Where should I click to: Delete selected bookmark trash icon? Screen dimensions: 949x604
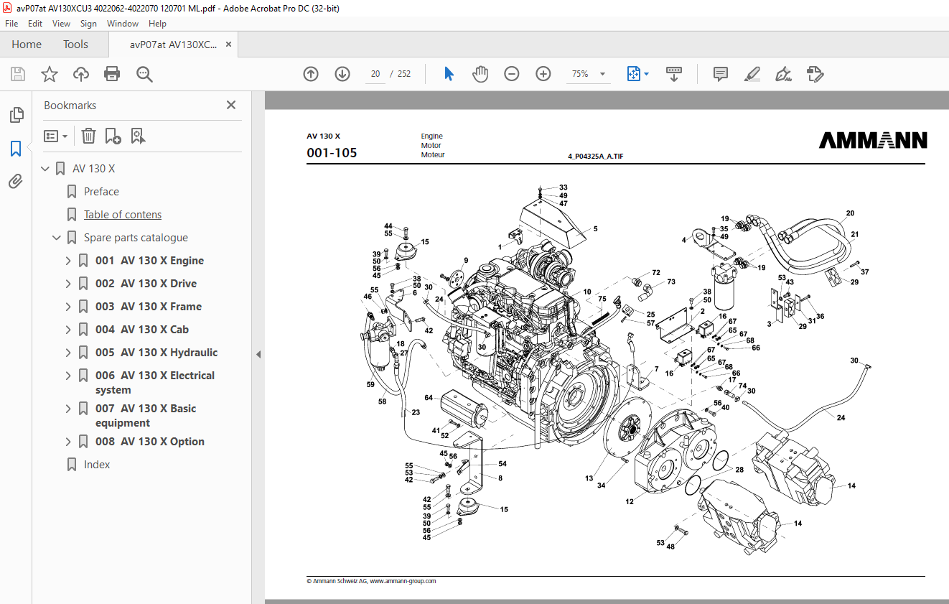point(88,136)
